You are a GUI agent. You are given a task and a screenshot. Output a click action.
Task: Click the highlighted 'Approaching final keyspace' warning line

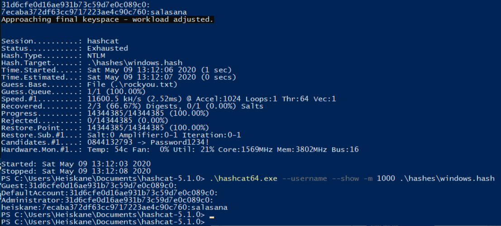point(107,19)
